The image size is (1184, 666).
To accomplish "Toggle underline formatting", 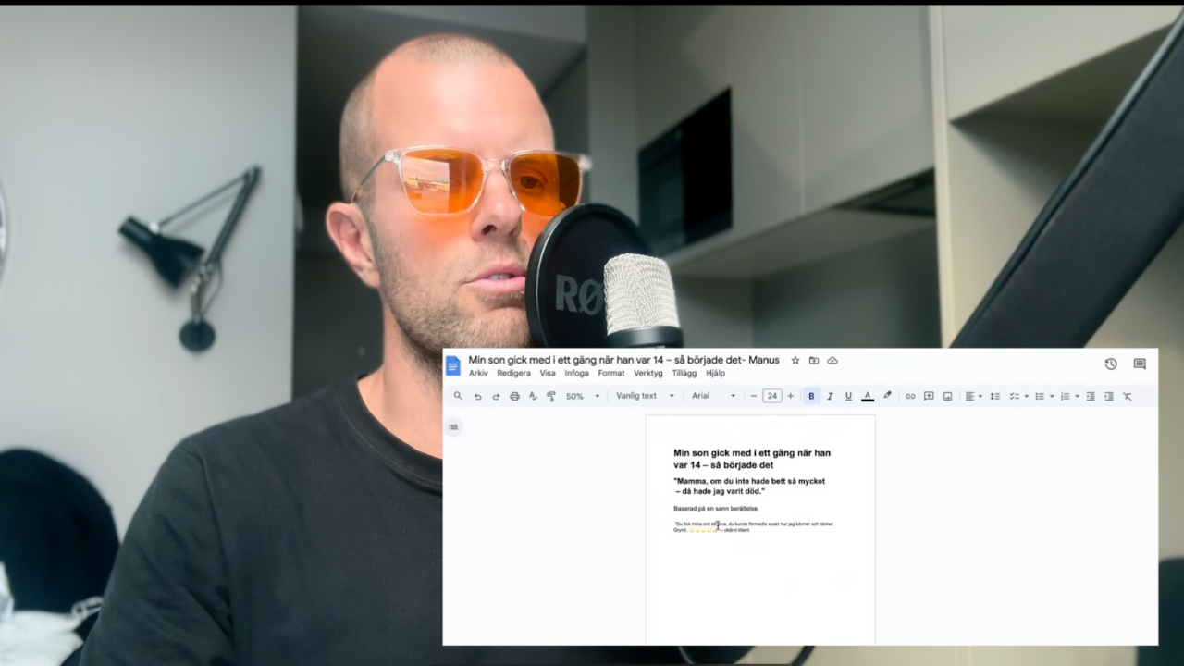I will (x=848, y=396).
